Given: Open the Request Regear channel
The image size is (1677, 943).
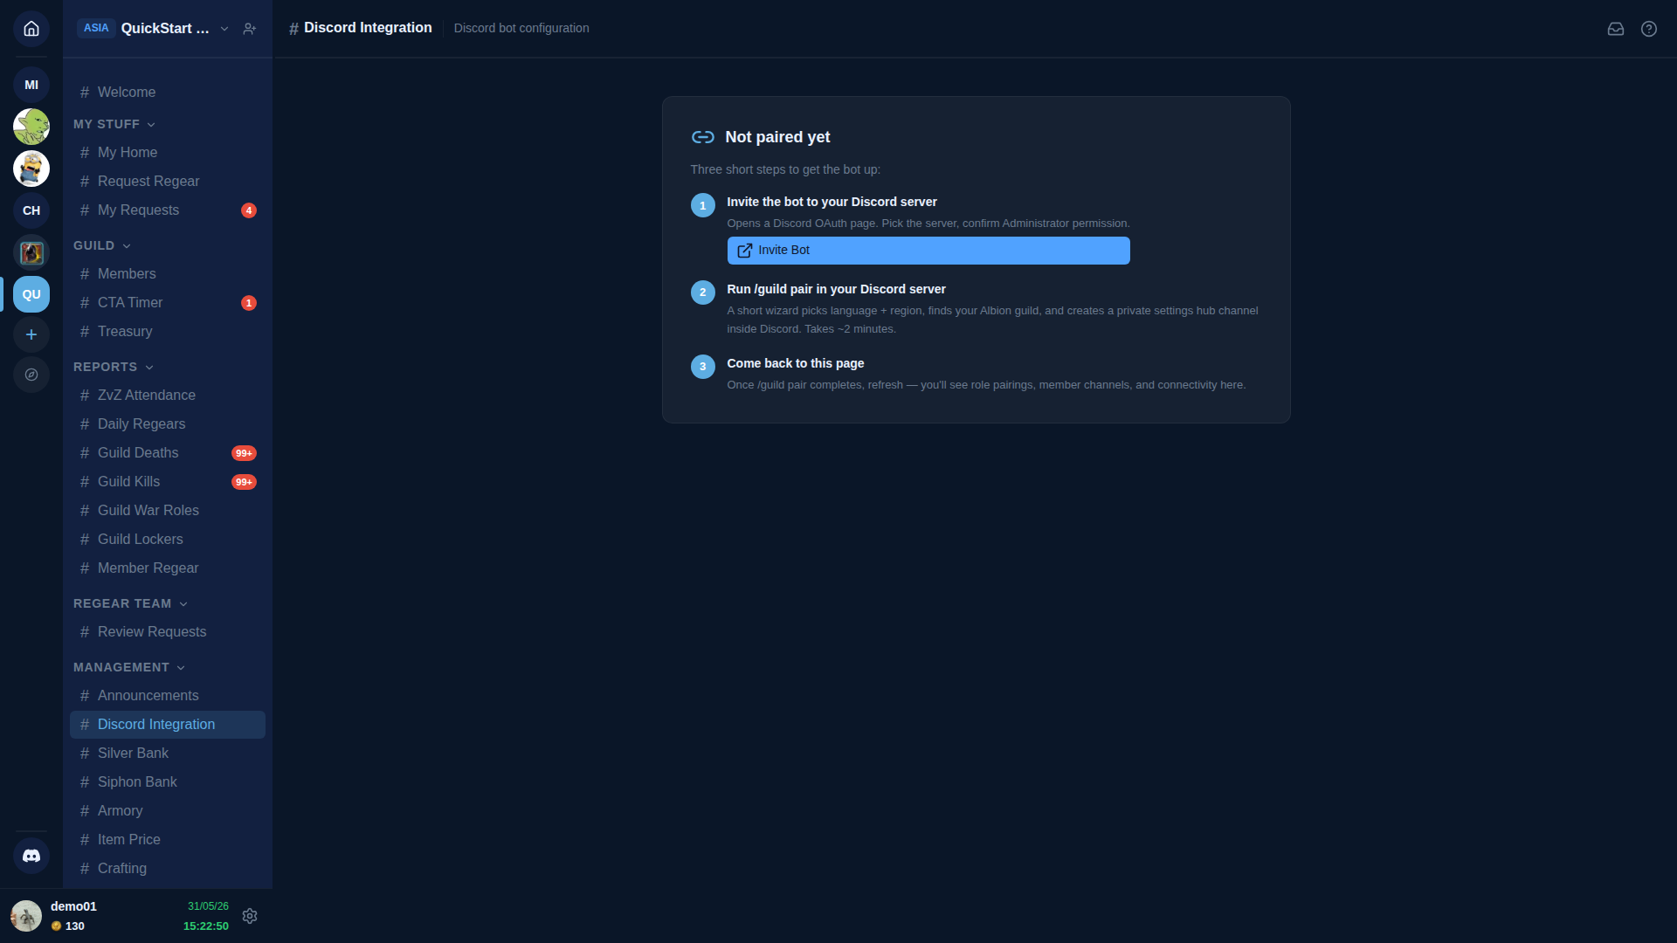Looking at the screenshot, I should tap(168, 181).
